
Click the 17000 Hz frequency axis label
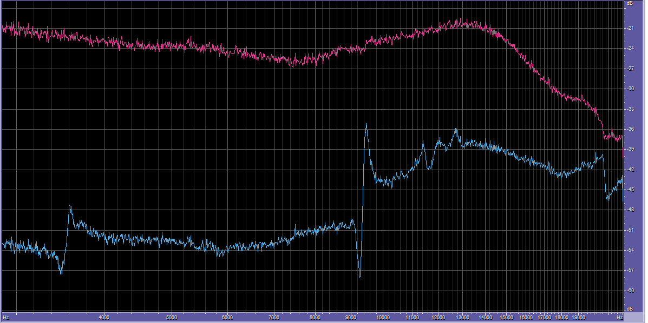[545, 317]
